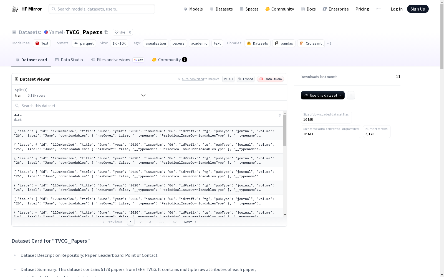Show the +1 additional libraries
Image resolution: width=444 pixels, height=277 pixels.
click(x=329, y=43)
